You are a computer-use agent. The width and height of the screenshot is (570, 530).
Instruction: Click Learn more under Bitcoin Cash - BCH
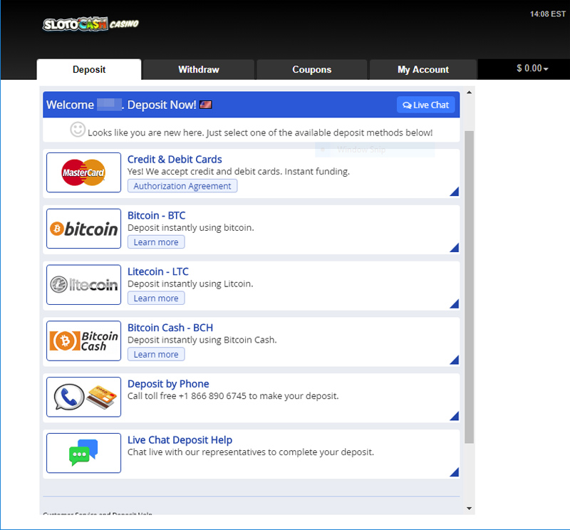coord(156,354)
